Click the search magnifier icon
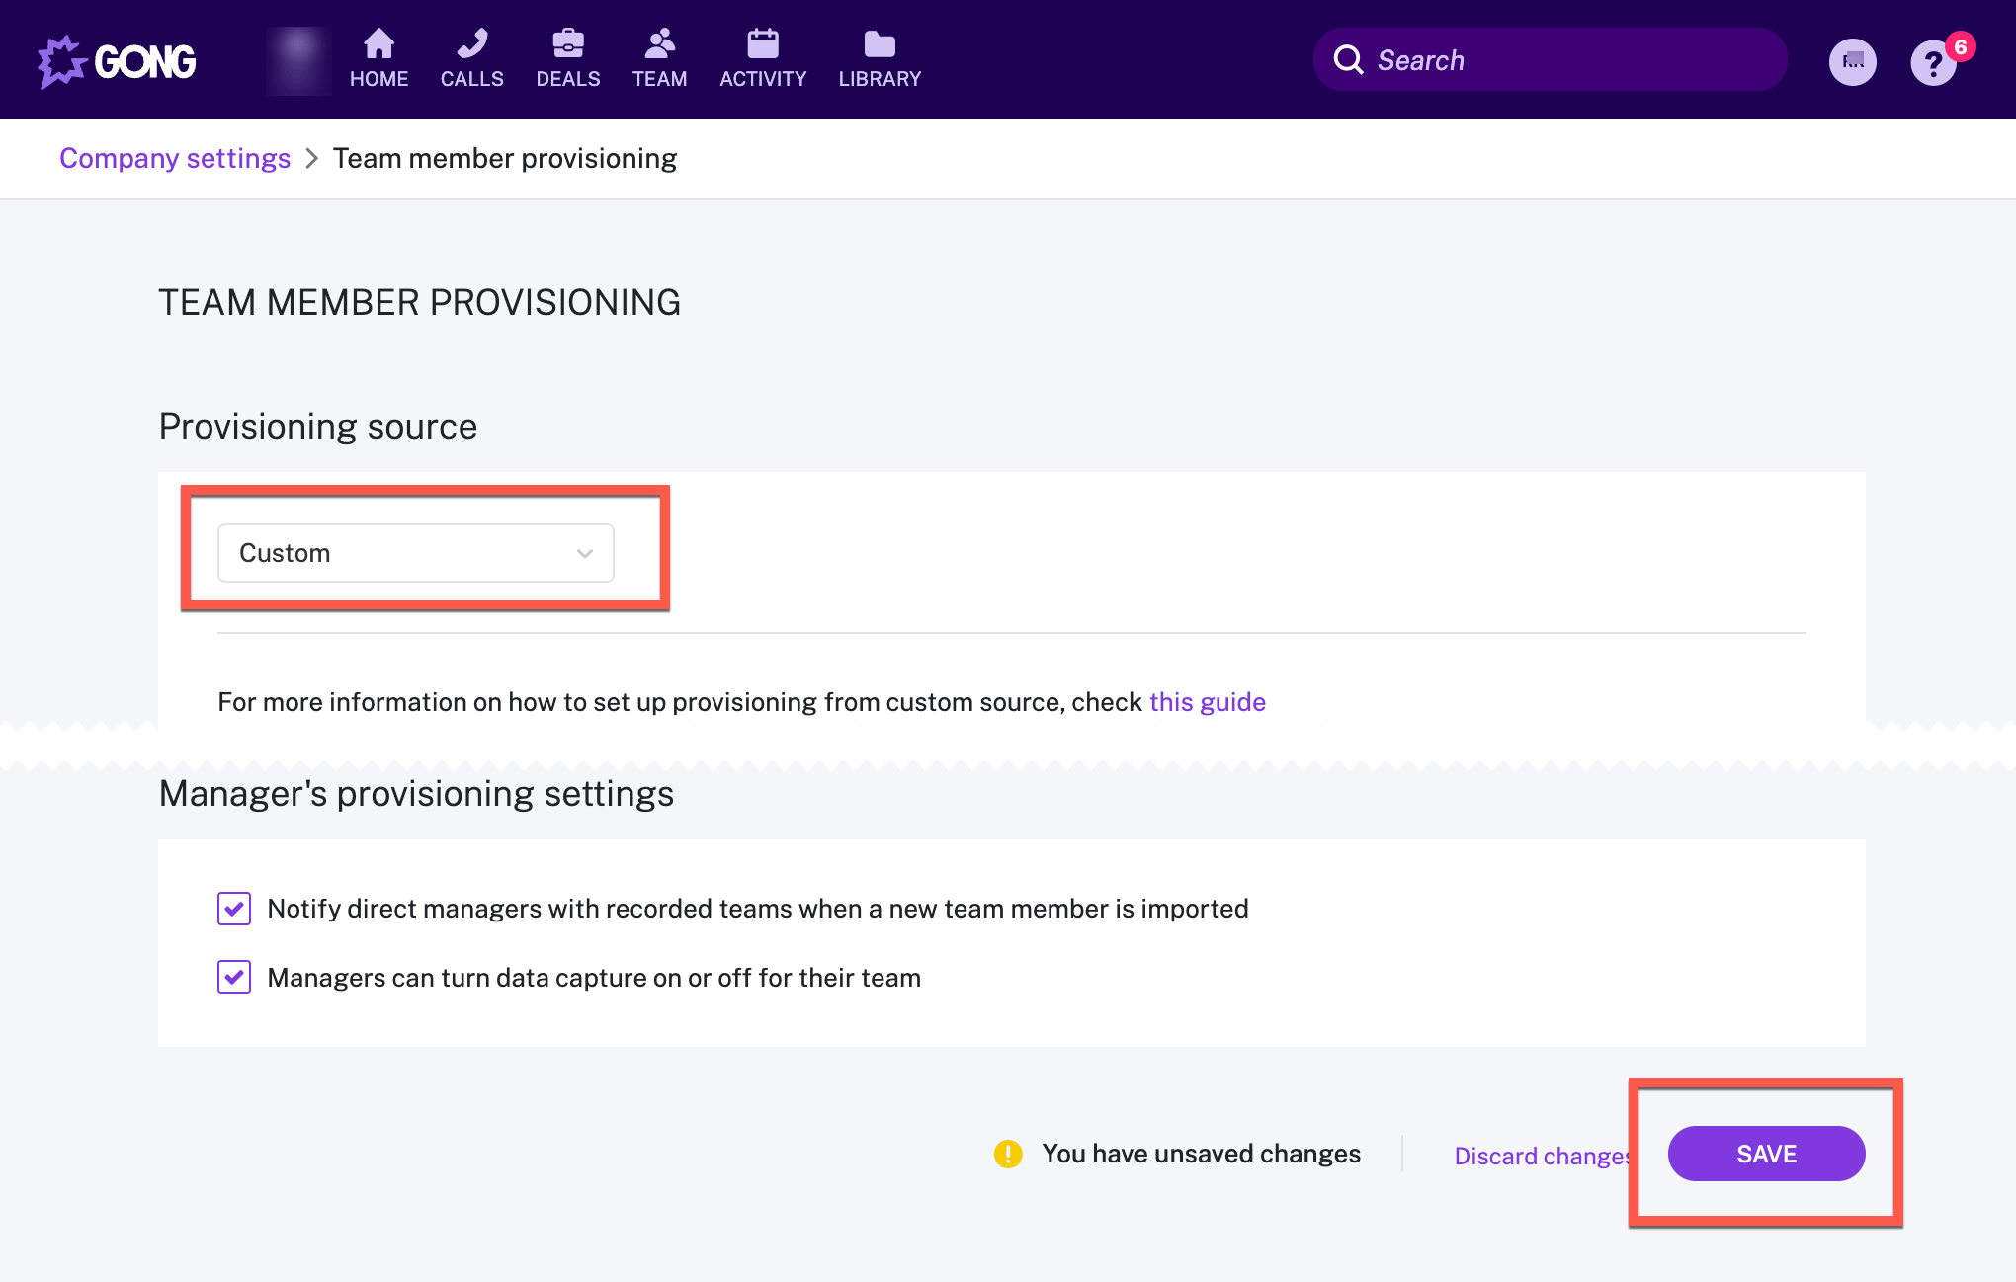Image resolution: width=2016 pixels, height=1282 pixels. click(1349, 60)
